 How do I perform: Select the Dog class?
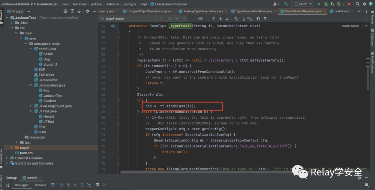pyautogui.click(x=46, y=59)
